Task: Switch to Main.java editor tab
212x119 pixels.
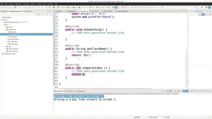Action: (x=58, y=11)
